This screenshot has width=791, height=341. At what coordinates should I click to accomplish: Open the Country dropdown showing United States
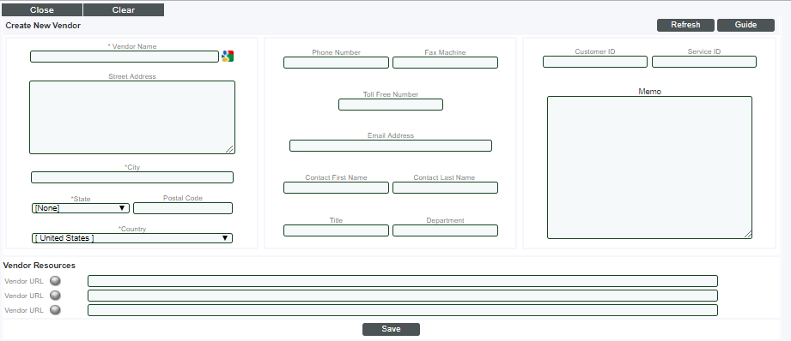pos(132,238)
